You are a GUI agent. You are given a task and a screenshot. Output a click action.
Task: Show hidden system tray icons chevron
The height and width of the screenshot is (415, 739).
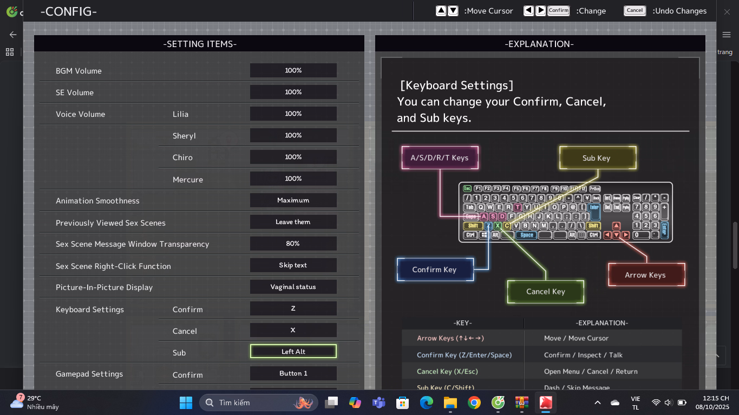(598, 403)
